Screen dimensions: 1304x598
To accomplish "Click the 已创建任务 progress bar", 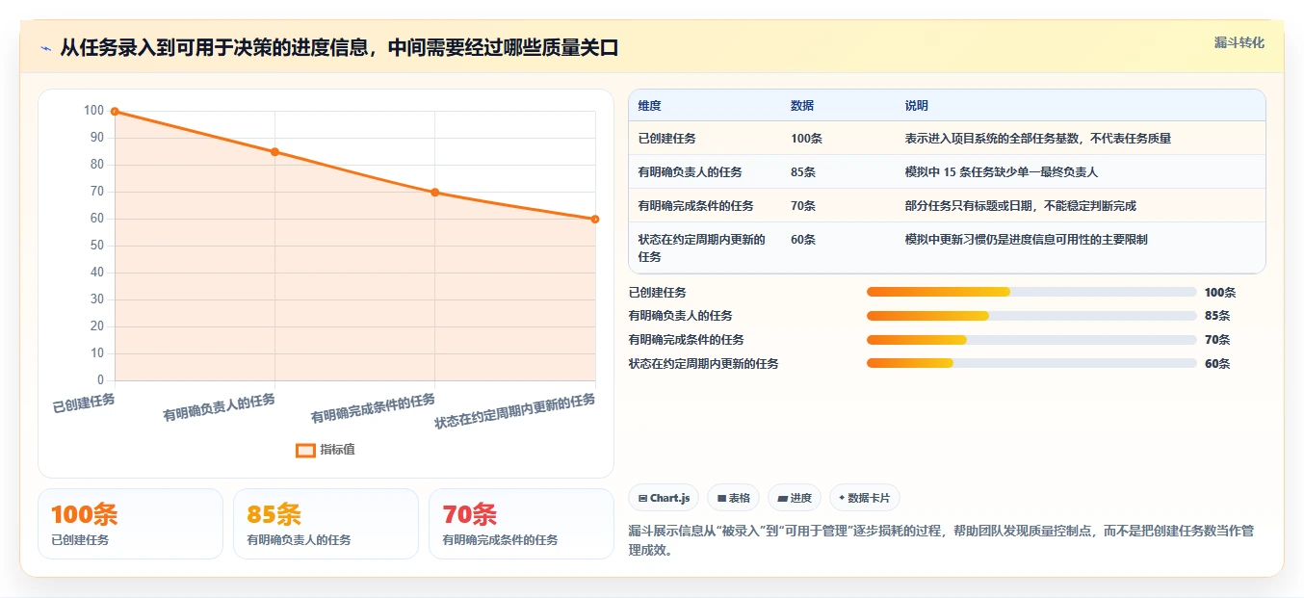I will pos(1031,292).
